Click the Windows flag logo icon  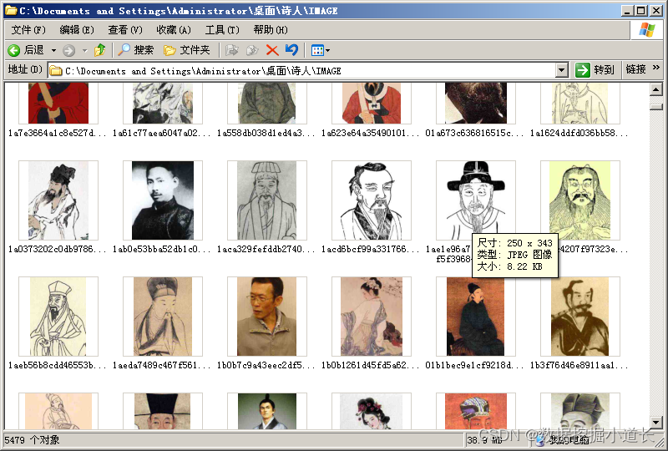coord(646,30)
